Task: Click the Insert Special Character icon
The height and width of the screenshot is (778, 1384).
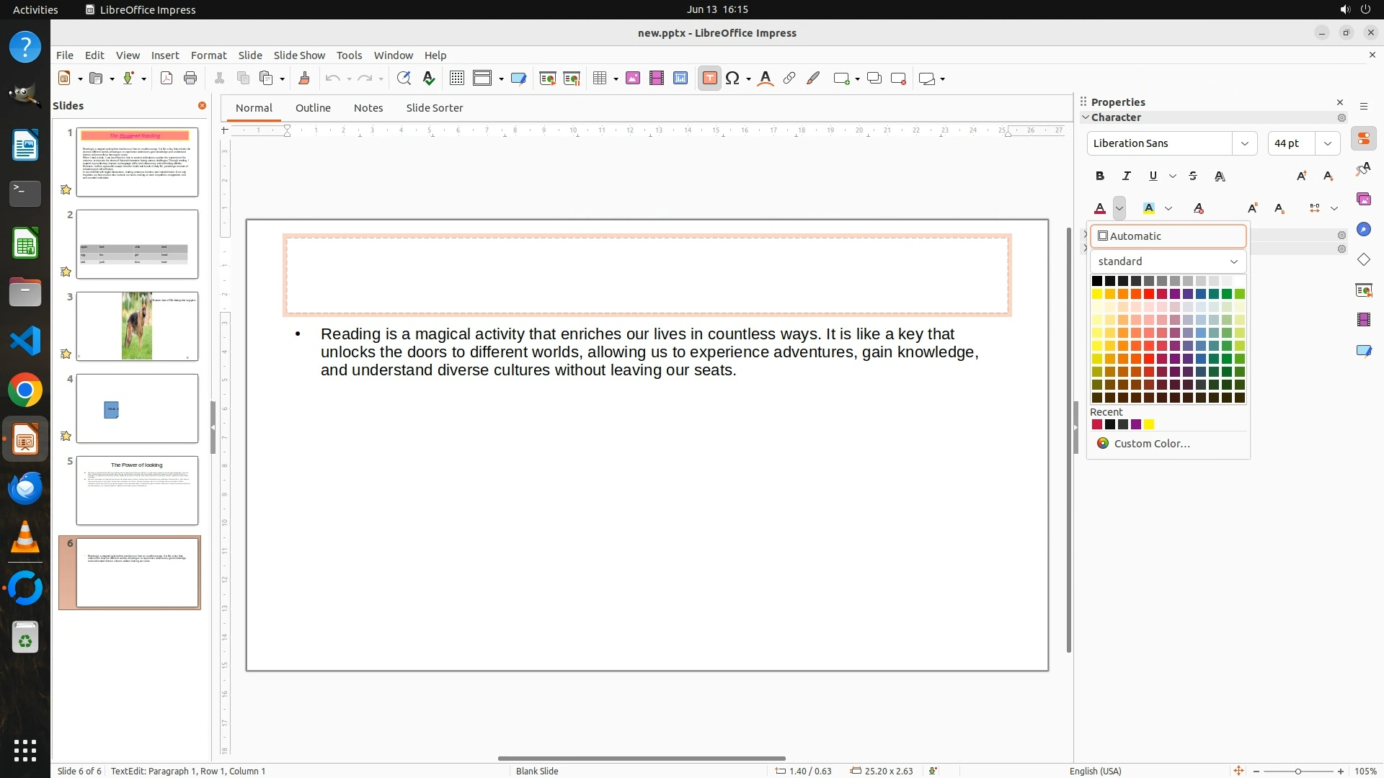Action: (x=732, y=79)
